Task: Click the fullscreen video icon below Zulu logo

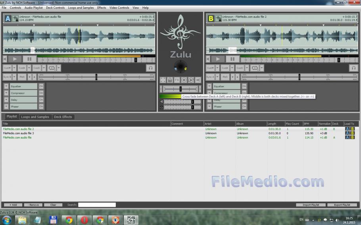Action: [163, 80]
